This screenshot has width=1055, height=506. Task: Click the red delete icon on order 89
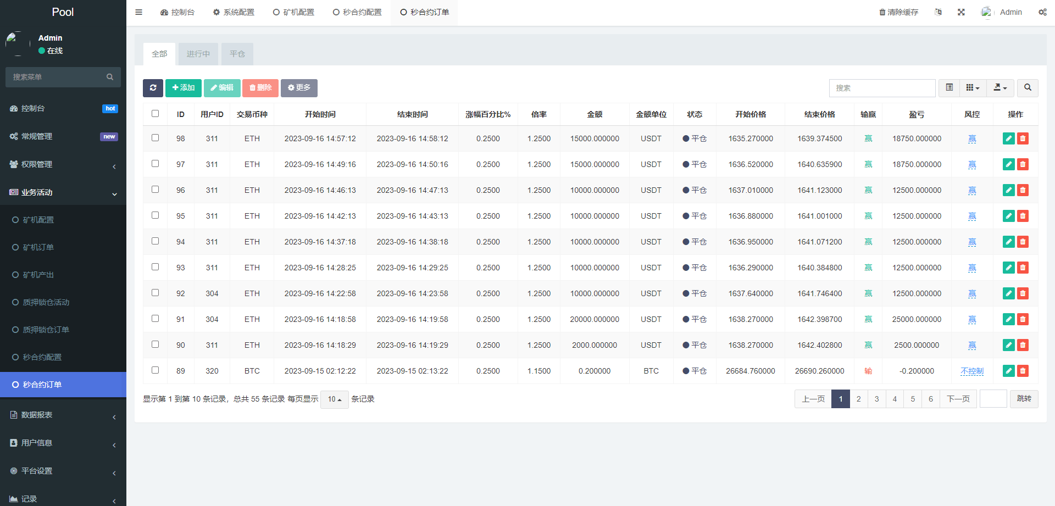(1023, 371)
